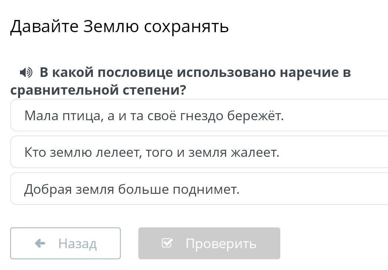
Task: Choose option "Добрая земля больше поднимет"
Action: point(199,189)
